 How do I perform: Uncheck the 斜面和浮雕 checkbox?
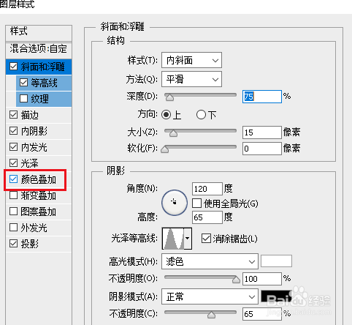point(13,67)
